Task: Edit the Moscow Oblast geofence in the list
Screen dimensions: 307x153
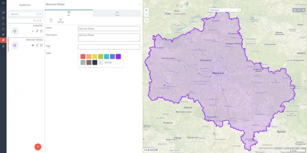Action: [x=37, y=45]
